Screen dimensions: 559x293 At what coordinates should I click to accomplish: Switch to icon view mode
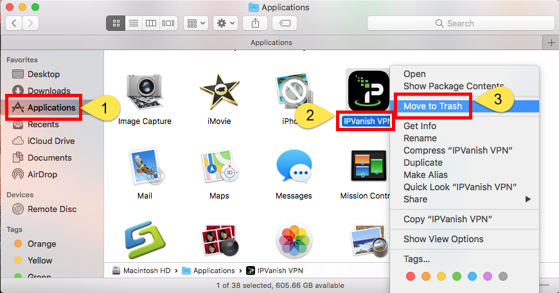coord(116,23)
